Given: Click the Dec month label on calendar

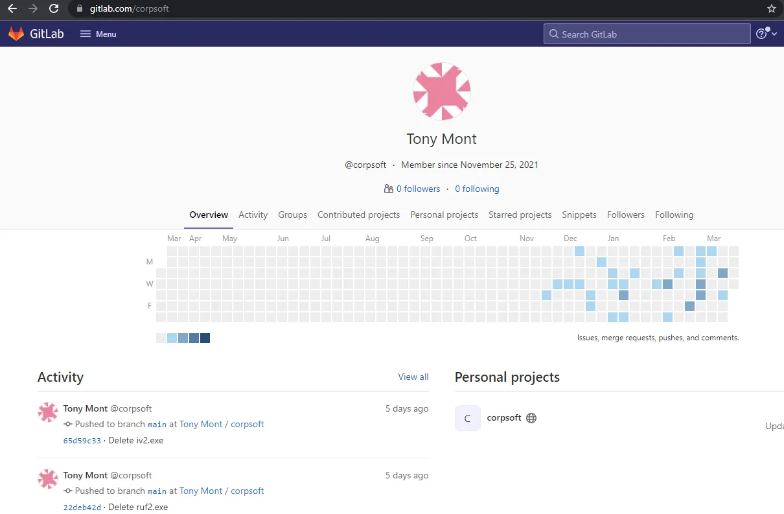Looking at the screenshot, I should (x=570, y=239).
